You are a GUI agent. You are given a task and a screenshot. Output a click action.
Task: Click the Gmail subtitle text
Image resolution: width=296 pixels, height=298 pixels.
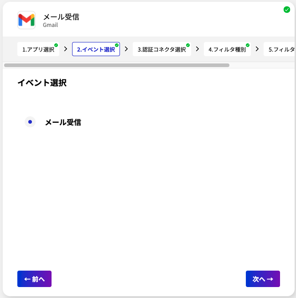pos(50,25)
